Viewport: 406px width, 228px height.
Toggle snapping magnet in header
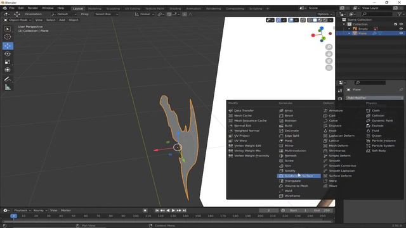tap(169, 14)
